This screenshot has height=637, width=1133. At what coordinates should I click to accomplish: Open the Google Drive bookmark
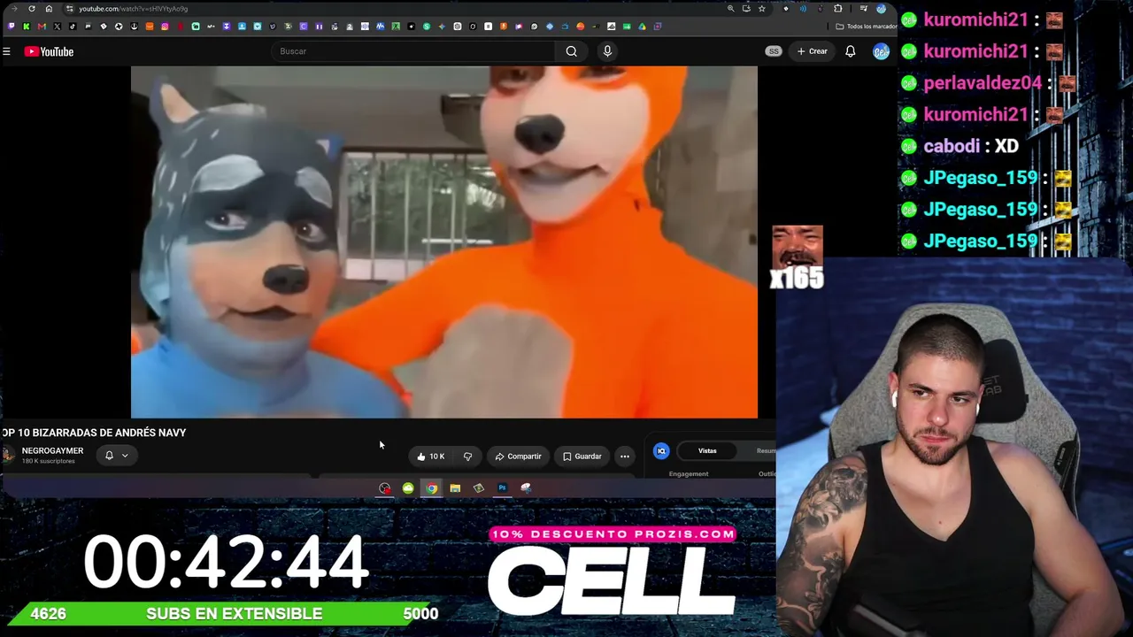[642, 27]
